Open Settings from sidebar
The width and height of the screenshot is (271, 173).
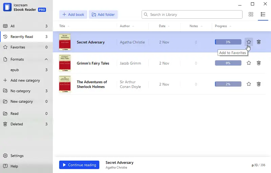click(x=26, y=155)
